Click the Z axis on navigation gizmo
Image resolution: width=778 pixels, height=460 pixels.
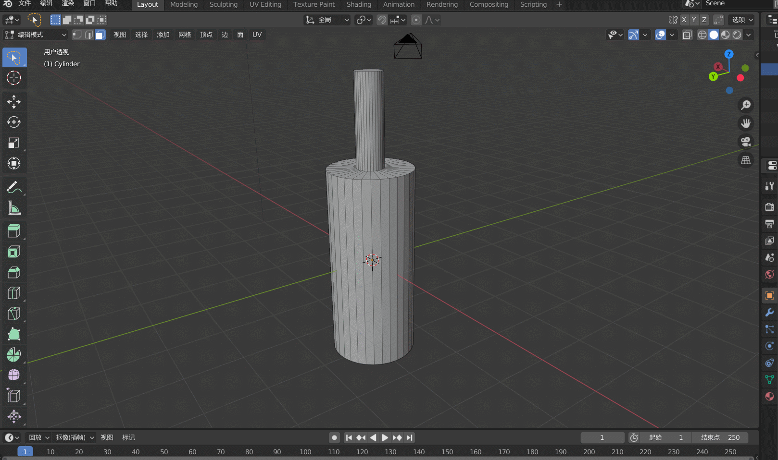(x=729, y=54)
